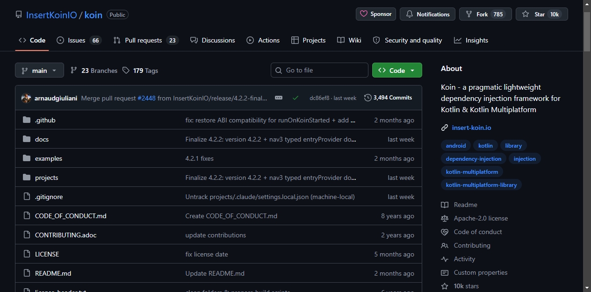
Task: Open the .gitignore file
Action: pos(49,197)
